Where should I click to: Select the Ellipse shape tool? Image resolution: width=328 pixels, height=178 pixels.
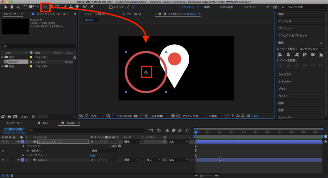click(45, 6)
